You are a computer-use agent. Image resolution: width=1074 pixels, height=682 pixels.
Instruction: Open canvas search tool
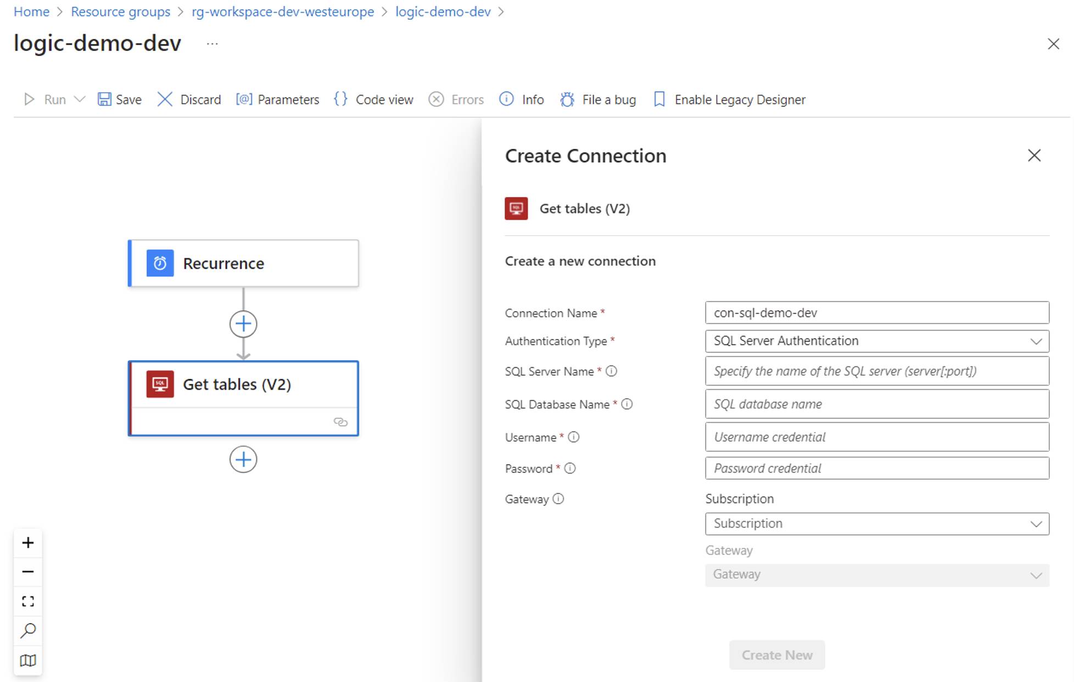[28, 630]
